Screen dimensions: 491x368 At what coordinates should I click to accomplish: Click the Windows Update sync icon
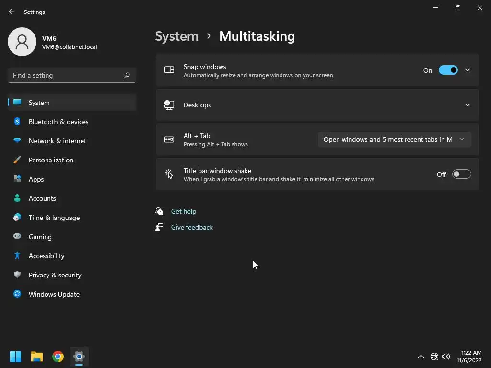tap(17, 294)
